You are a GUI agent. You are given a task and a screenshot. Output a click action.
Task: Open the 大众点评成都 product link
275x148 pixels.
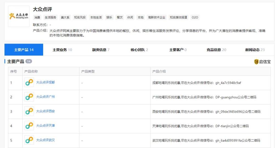[x=45, y=82]
